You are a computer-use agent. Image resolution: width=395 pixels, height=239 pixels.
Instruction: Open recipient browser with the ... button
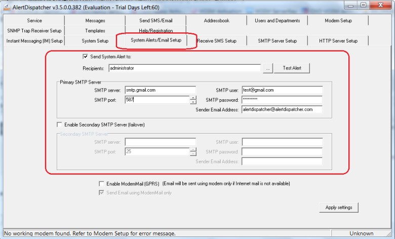coord(267,68)
